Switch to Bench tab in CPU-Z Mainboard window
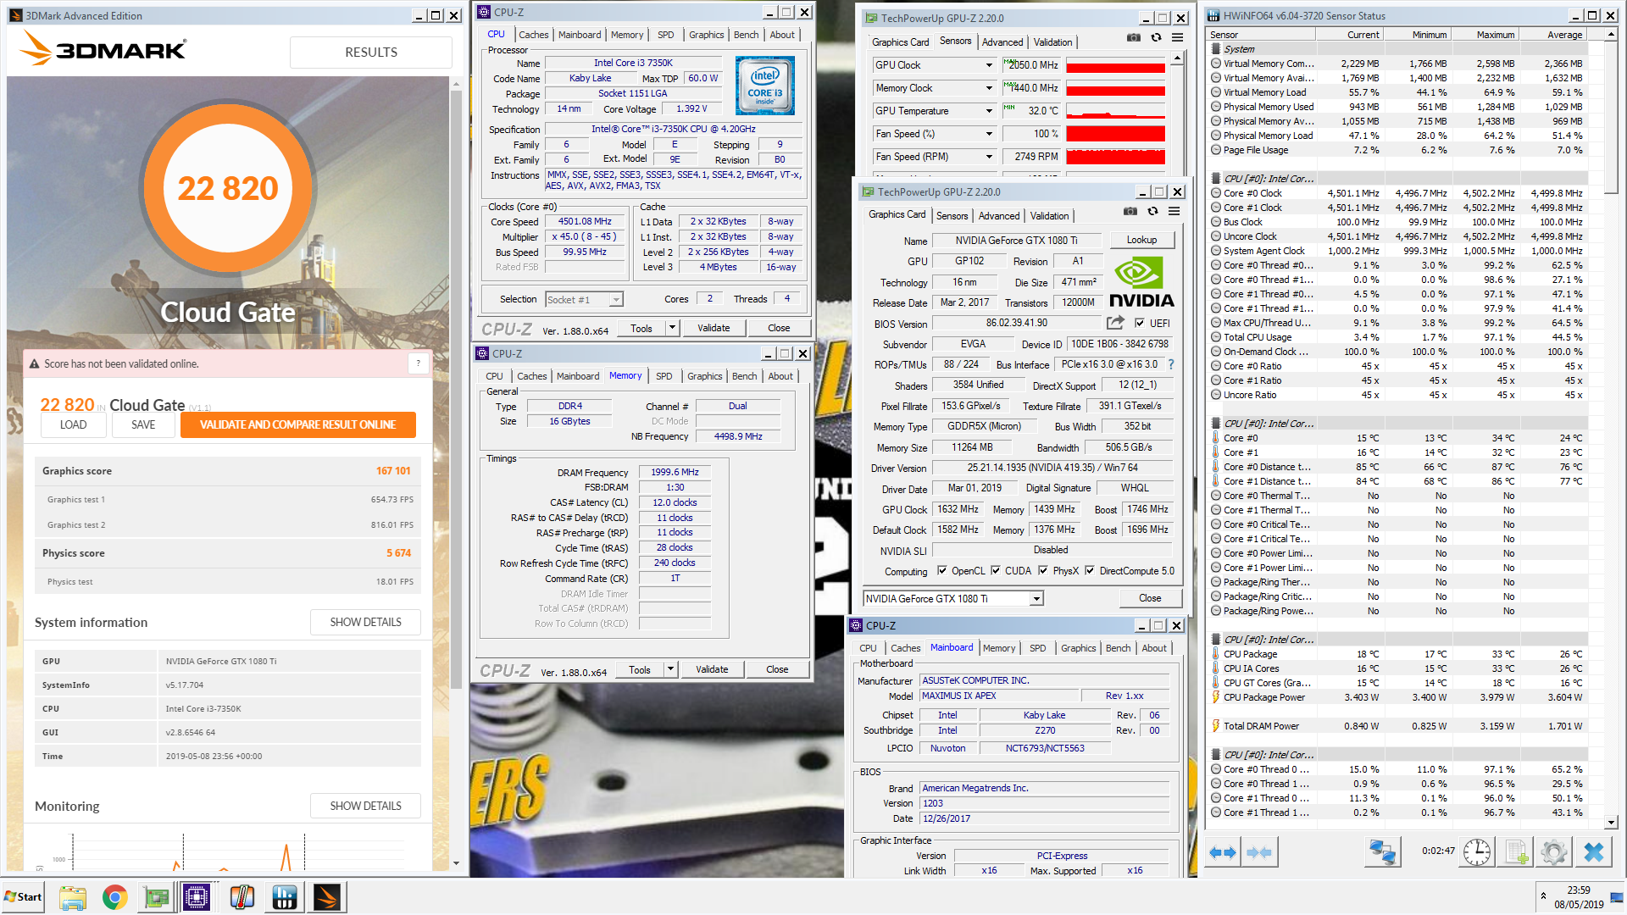 1118,648
